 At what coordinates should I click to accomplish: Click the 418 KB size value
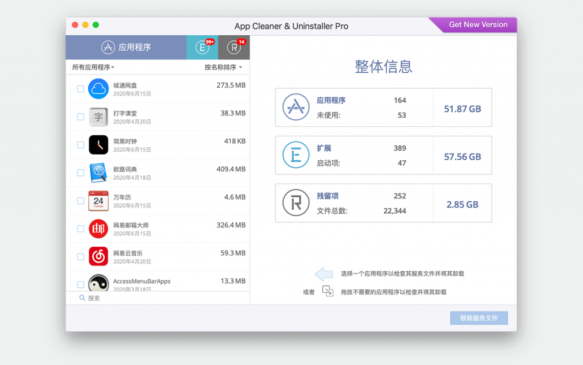[x=235, y=141]
